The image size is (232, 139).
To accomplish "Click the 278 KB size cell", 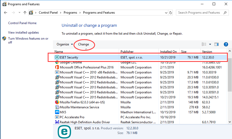I will [x=194, y=107].
